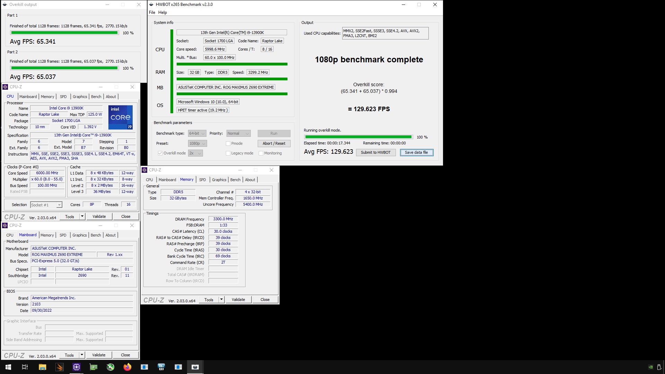Click the overkill mode progress bar
Image resolution: width=665 pixels, height=374 pixels.
tap(358, 137)
